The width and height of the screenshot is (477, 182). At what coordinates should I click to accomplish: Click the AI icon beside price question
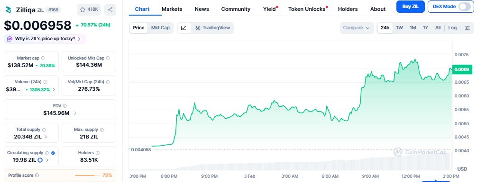coord(9,39)
